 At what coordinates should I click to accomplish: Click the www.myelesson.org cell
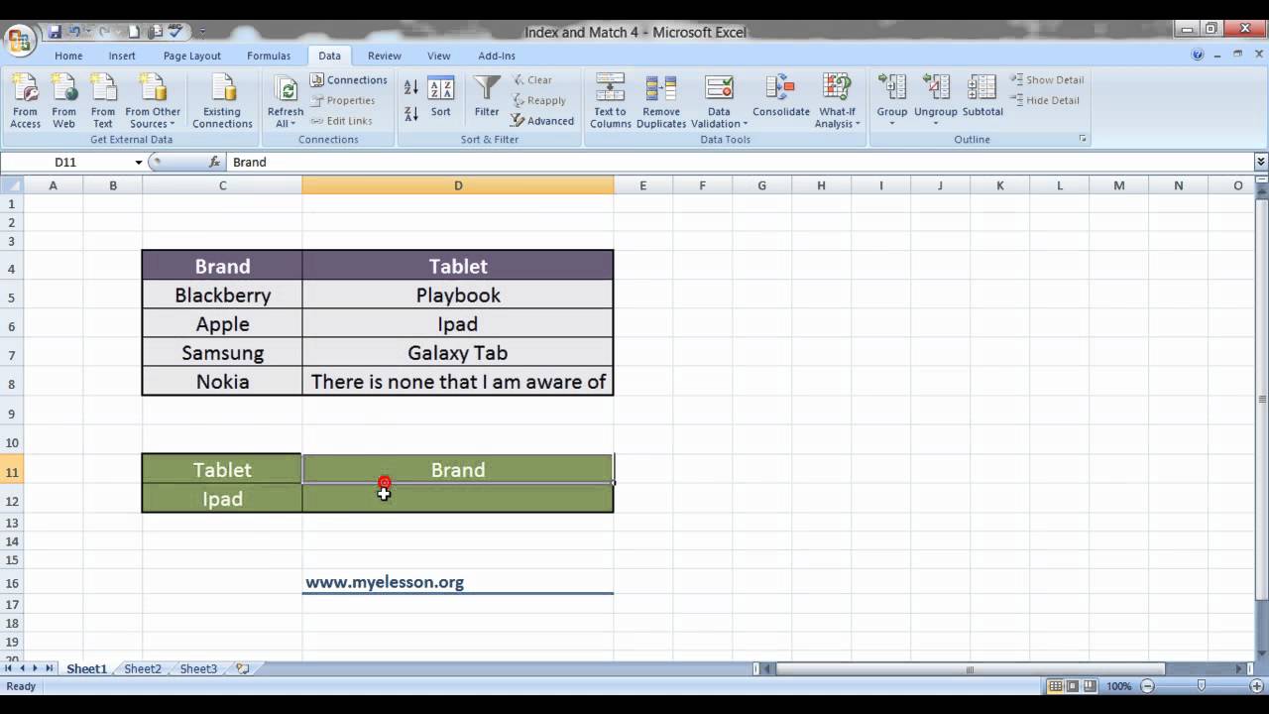pyautogui.click(x=458, y=582)
